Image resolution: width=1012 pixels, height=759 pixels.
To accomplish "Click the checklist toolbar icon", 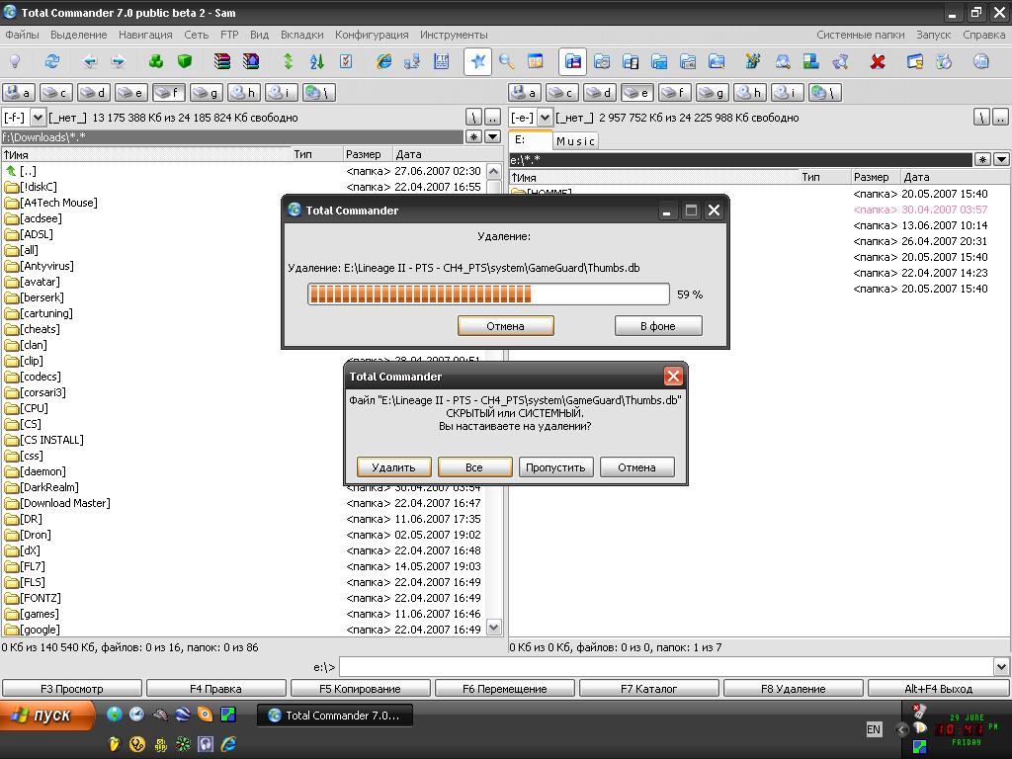I will tap(346, 61).
